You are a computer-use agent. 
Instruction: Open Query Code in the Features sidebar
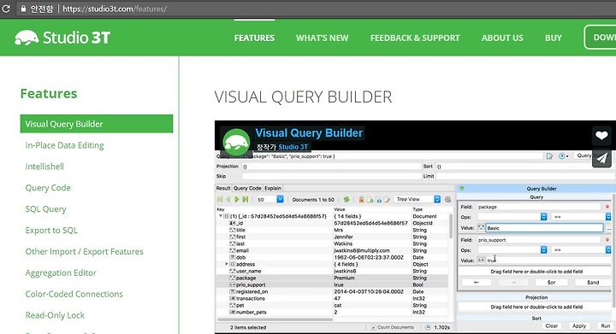(48, 188)
